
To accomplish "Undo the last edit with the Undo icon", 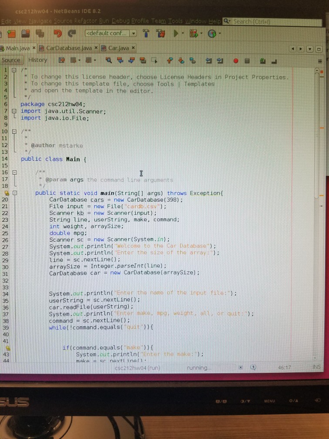I will coord(57,34).
